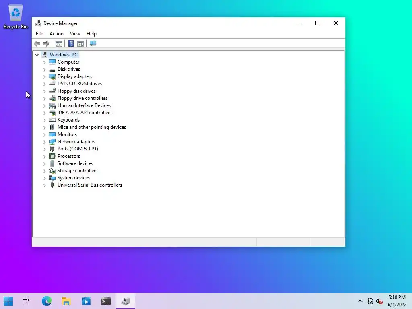Select the Storage controllers label
This screenshot has height=309, width=412.
click(x=78, y=171)
